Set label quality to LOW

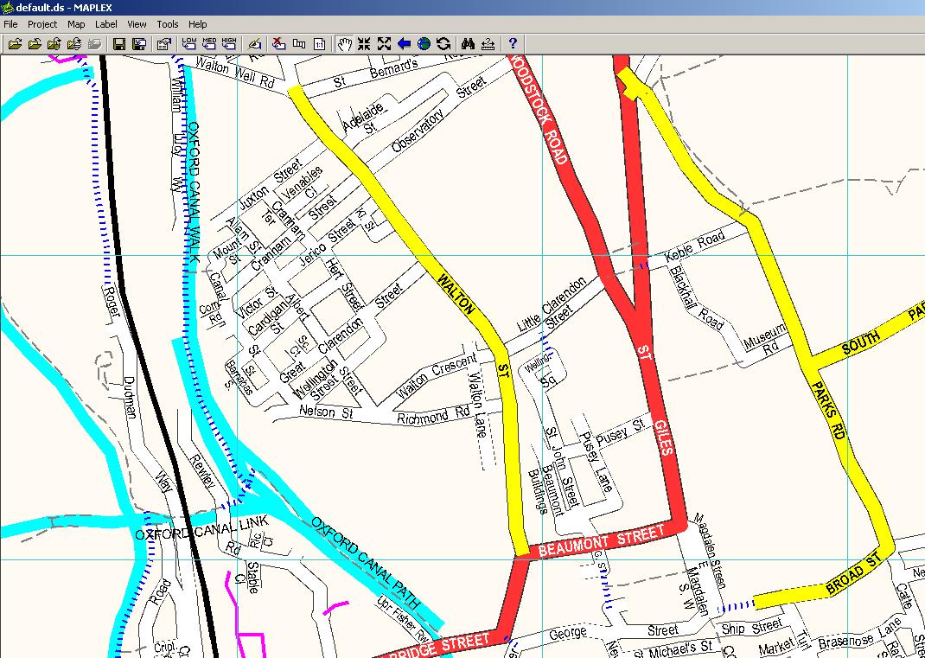click(188, 44)
